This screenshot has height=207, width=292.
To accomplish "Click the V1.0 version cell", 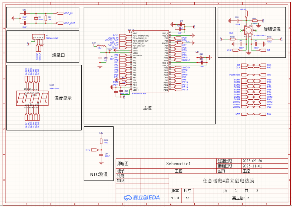I will [x=175, y=198].
